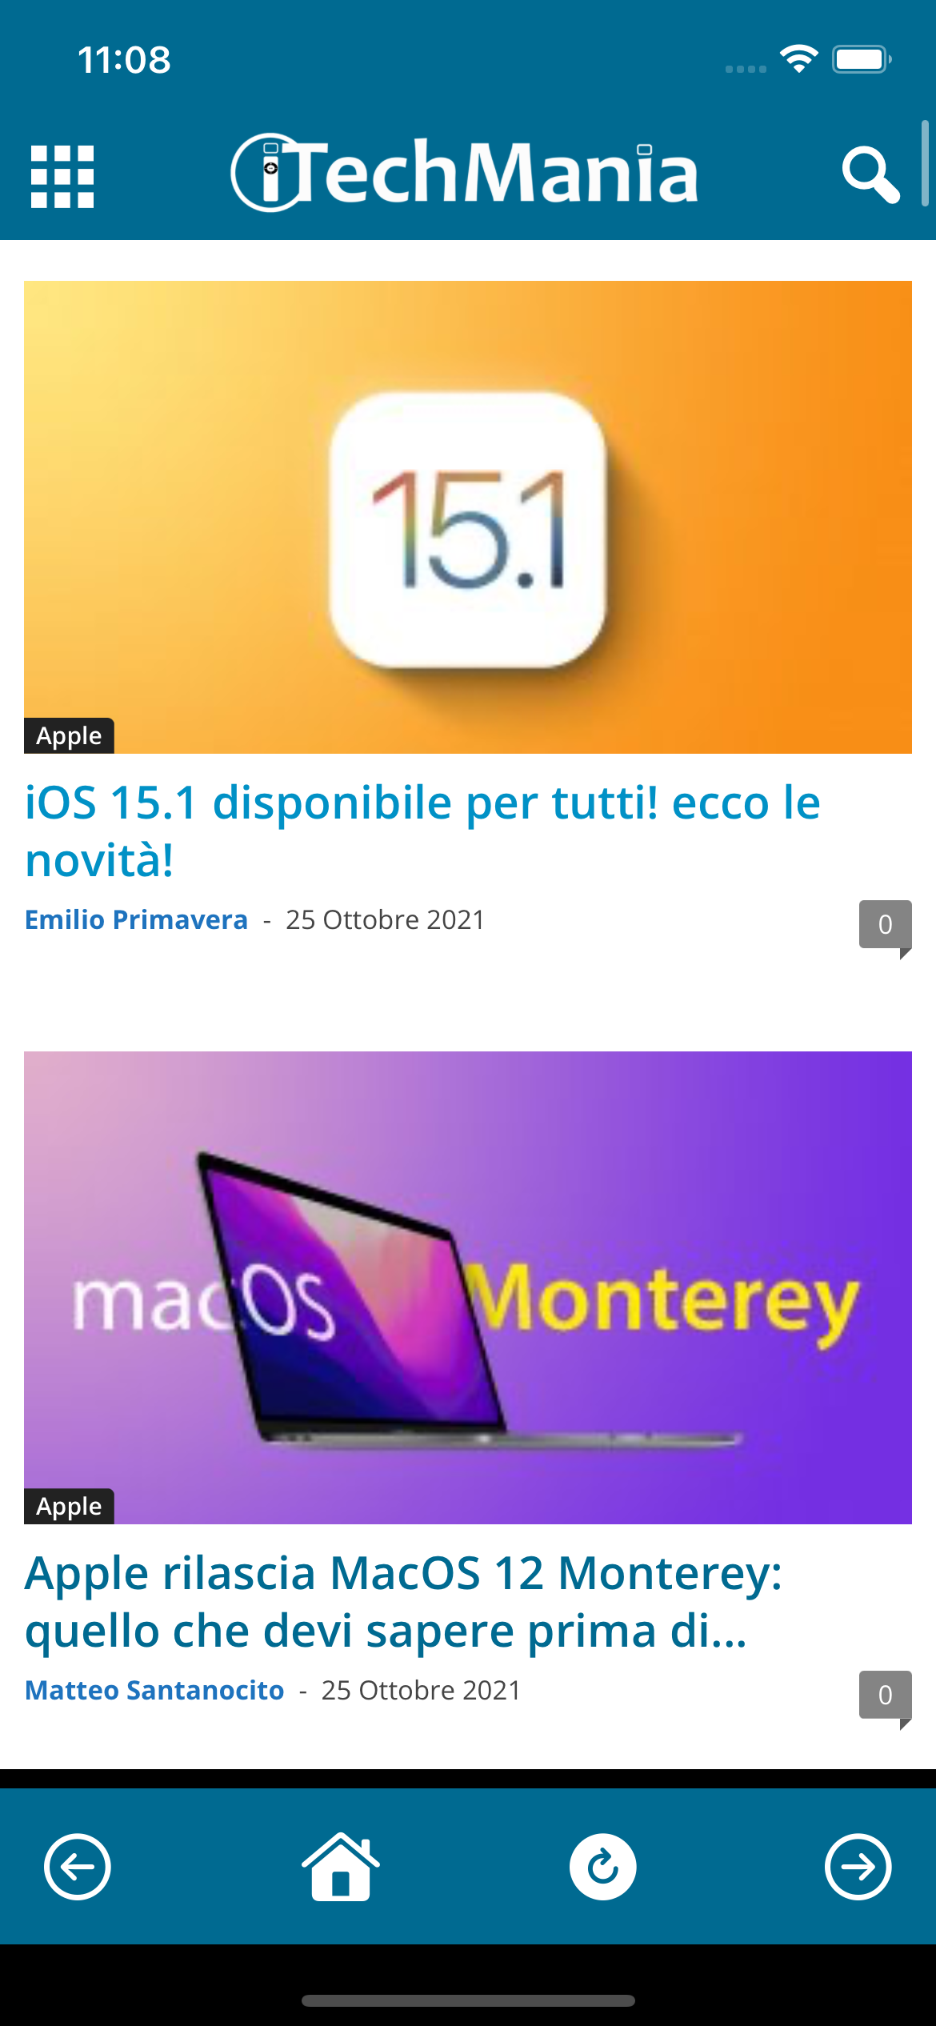
Task: Open comment bubble on Monterey article
Action: (x=886, y=1697)
